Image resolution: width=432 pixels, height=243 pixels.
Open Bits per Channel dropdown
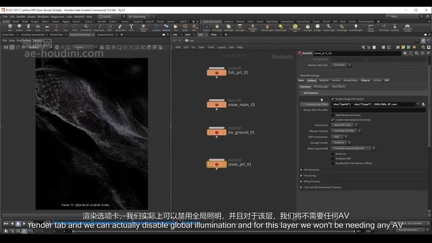[346, 131]
